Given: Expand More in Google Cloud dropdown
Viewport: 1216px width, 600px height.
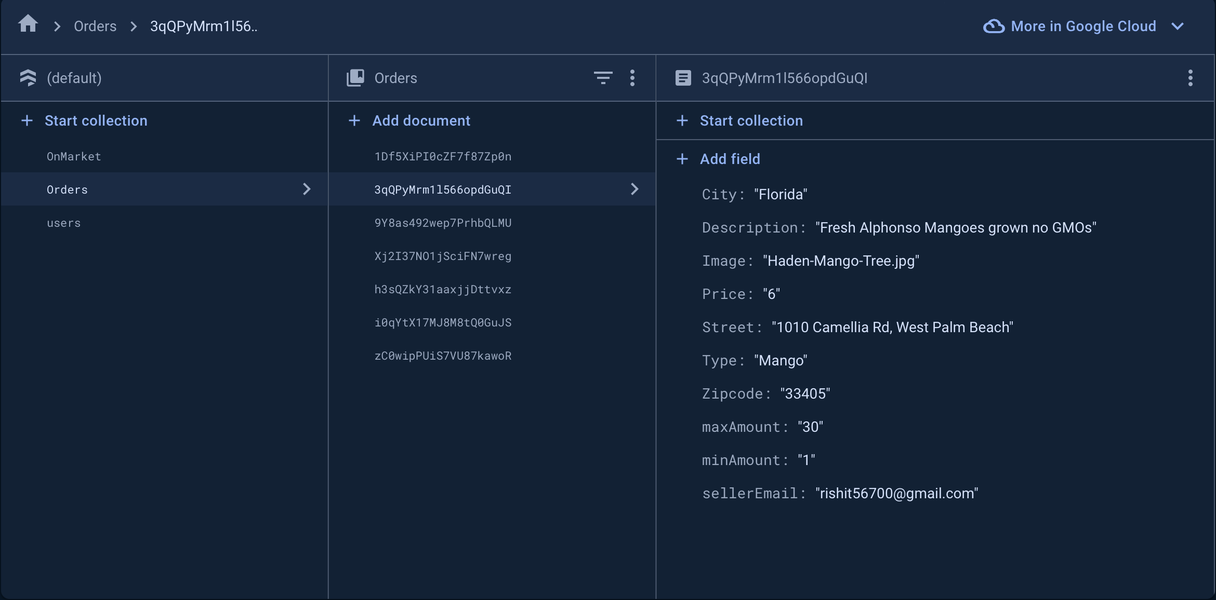Looking at the screenshot, I should click(x=1178, y=26).
